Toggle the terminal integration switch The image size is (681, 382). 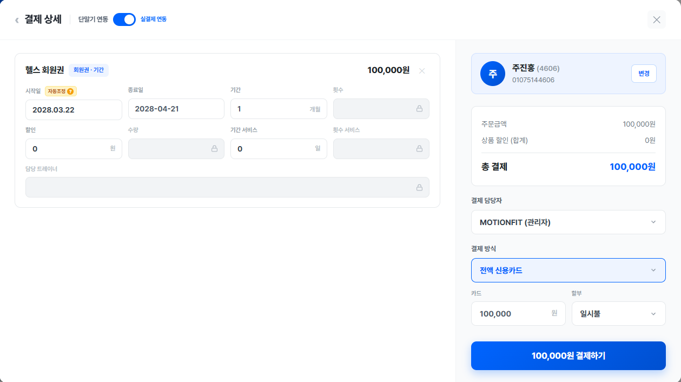click(124, 19)
